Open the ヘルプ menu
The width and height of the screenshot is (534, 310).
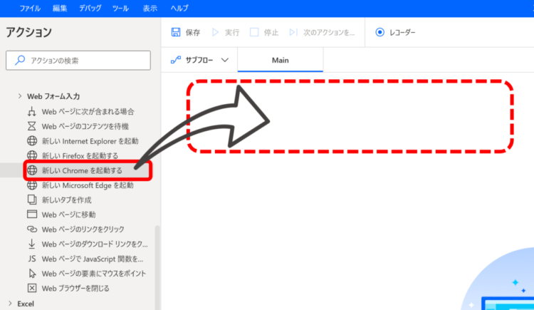pos(179,8)
